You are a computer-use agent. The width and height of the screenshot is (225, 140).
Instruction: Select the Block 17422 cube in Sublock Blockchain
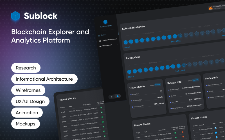(x=175, y=36)
